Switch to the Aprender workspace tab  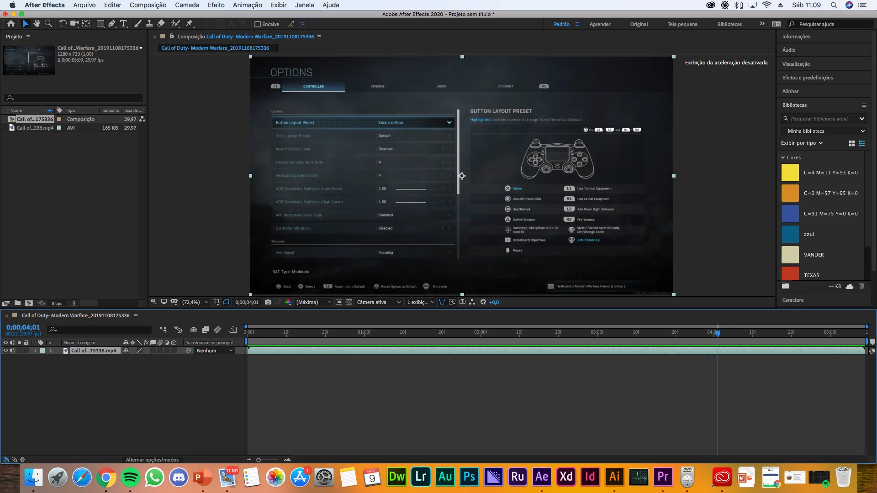point(600,24)
